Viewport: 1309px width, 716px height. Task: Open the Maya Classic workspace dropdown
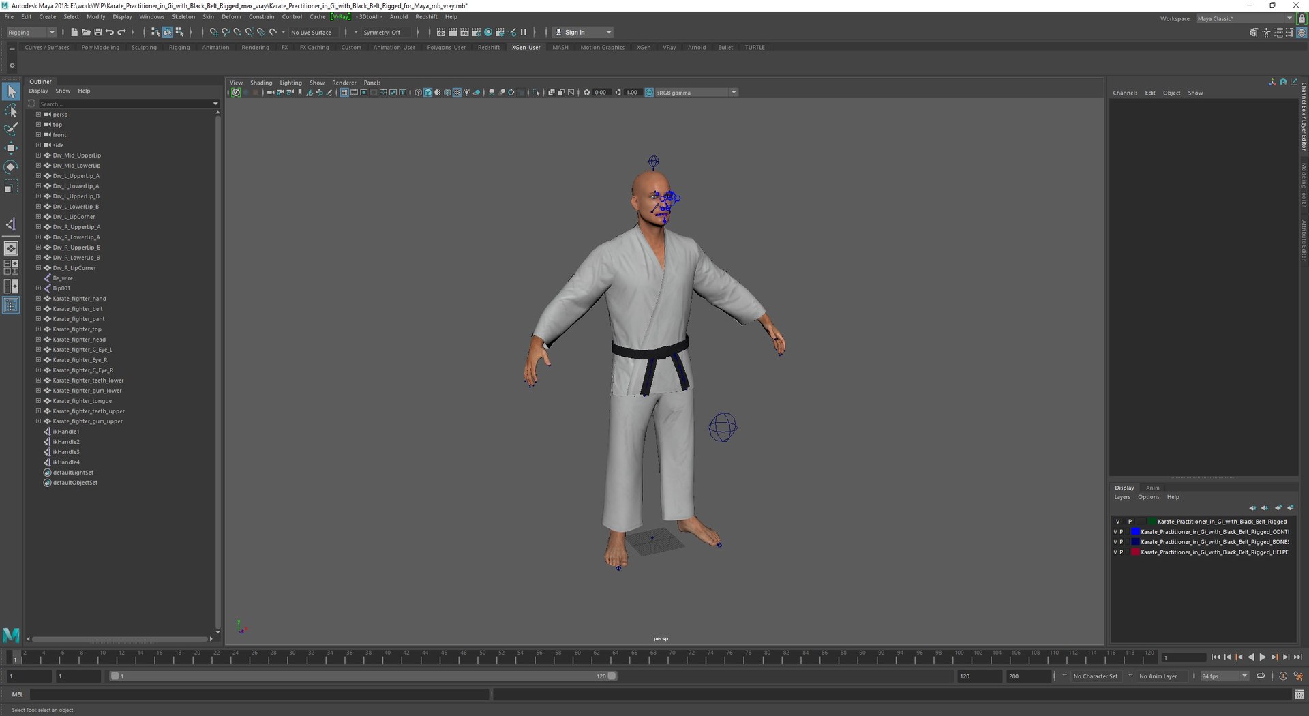1245,18
